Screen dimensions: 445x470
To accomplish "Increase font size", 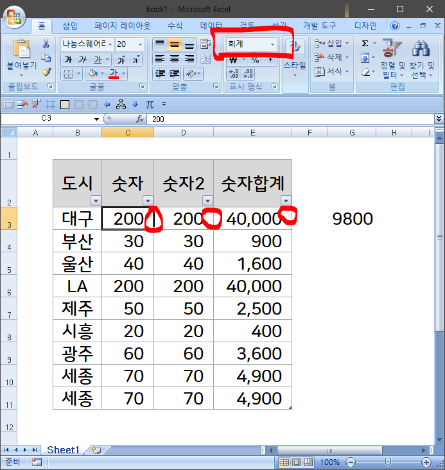I will click(121, 60).
